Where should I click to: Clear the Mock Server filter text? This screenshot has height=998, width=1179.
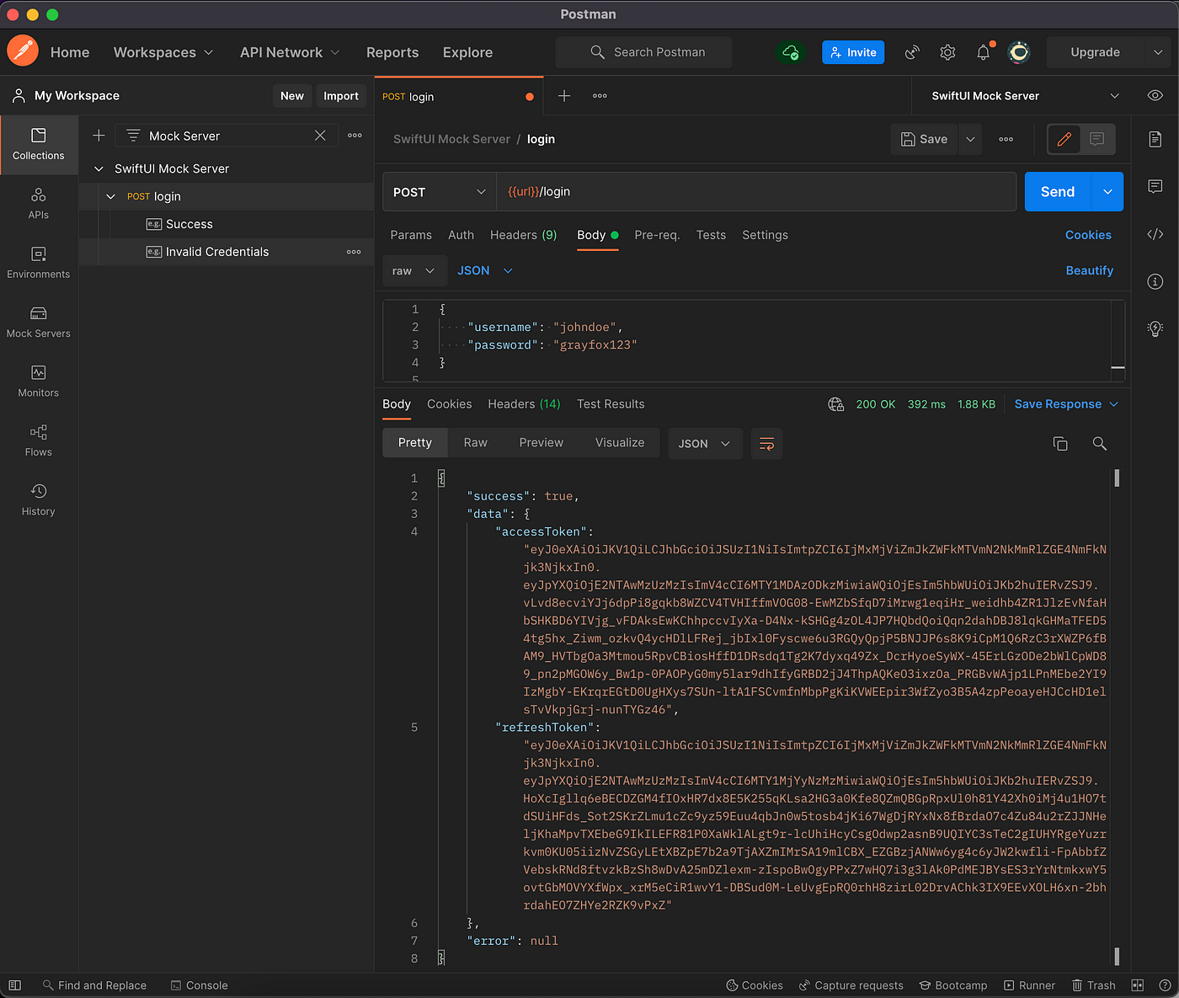(x=320, y=136)
